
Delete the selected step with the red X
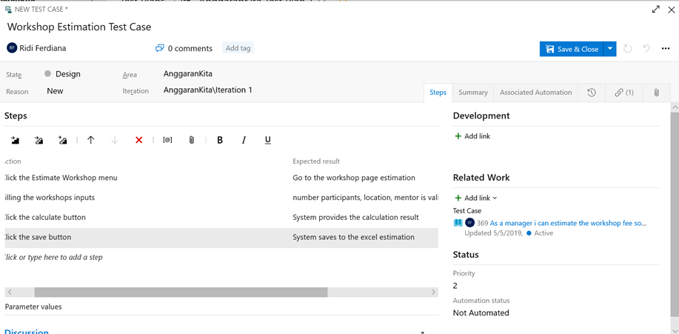pos(139,140)
